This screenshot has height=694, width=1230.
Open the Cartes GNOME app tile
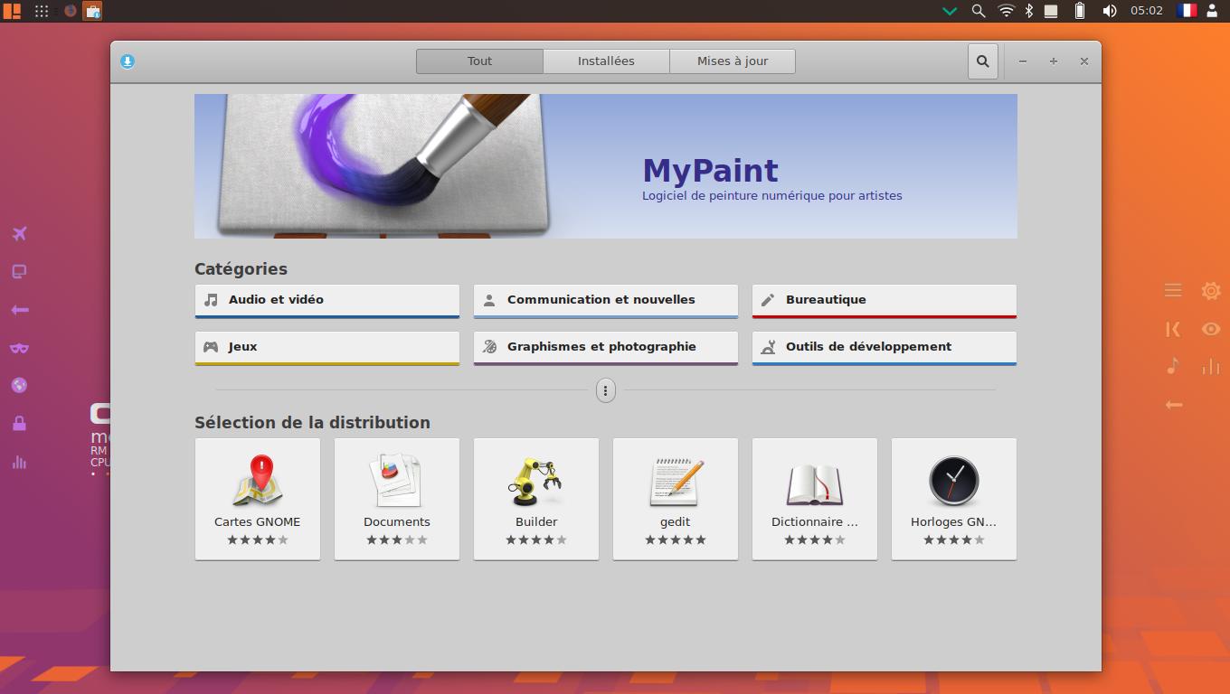[x=258, y=499]
